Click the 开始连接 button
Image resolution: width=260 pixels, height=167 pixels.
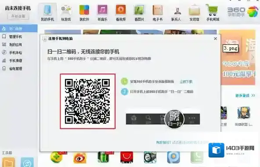click(x=18, y=16)
